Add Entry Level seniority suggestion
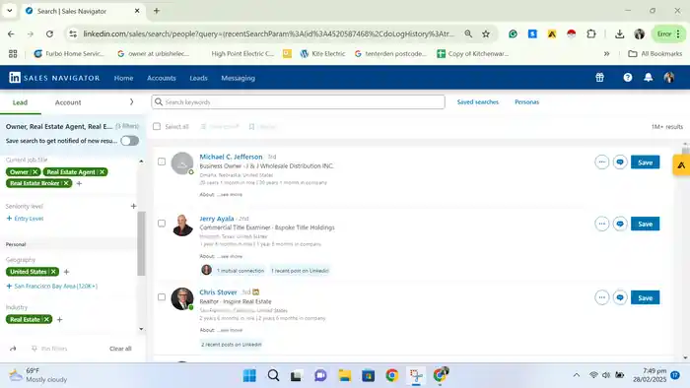Image resolution: width=690 pixels, height=388 pixels. pyautogui.click(x=25, y=219)
